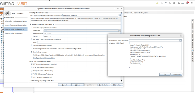Screen dimensions: 195x93
Task: Click the properties dialog vertical scrollbar
Action: [x=122, y=46]
